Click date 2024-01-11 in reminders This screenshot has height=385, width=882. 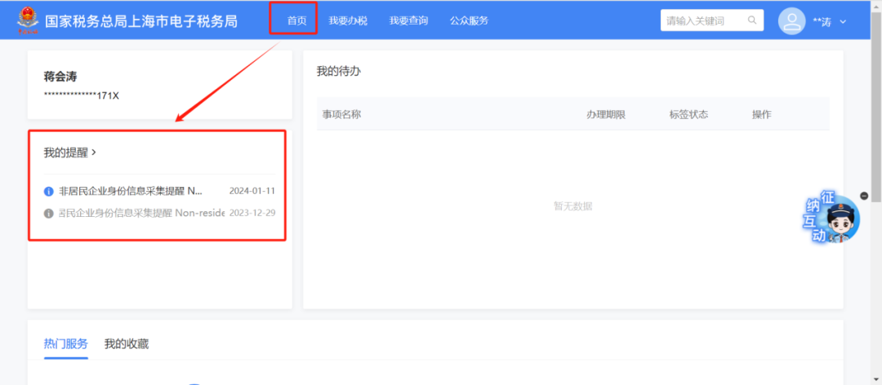point(252,191)
